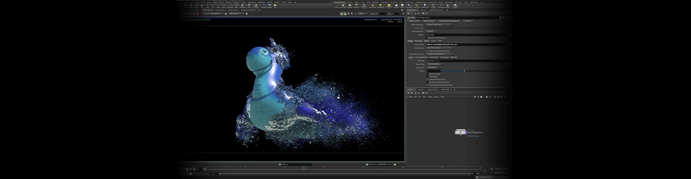Click the Controls... button
This screenshot has height=179, width=691.
point(468,21)
